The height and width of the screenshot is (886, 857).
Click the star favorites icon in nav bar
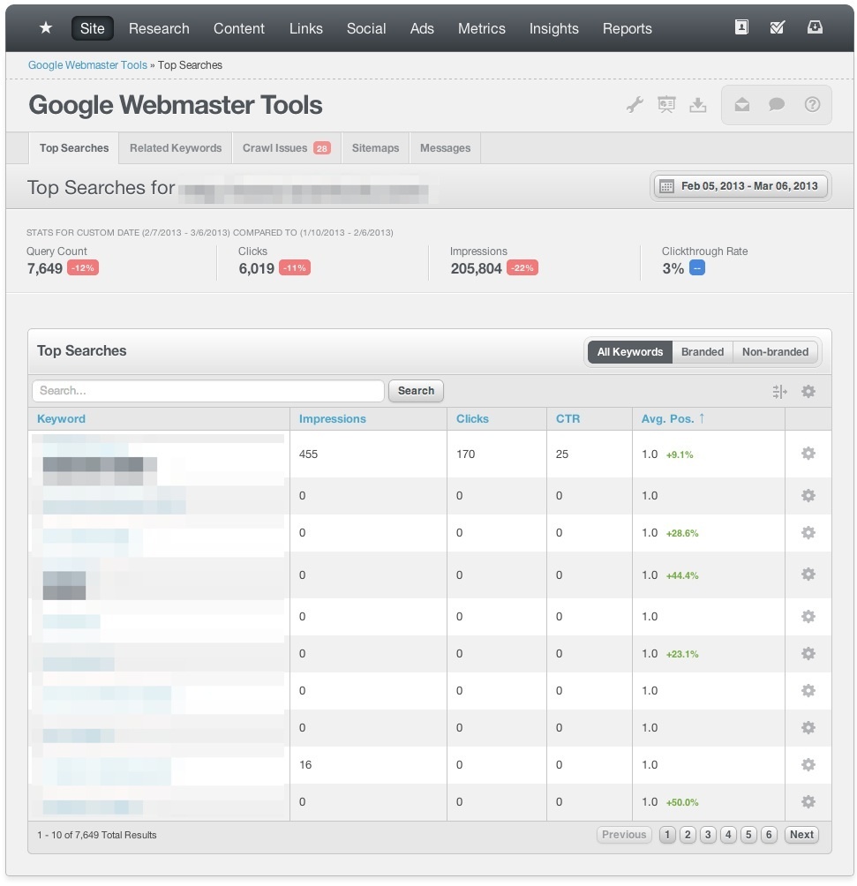click(x=46, y=27)
